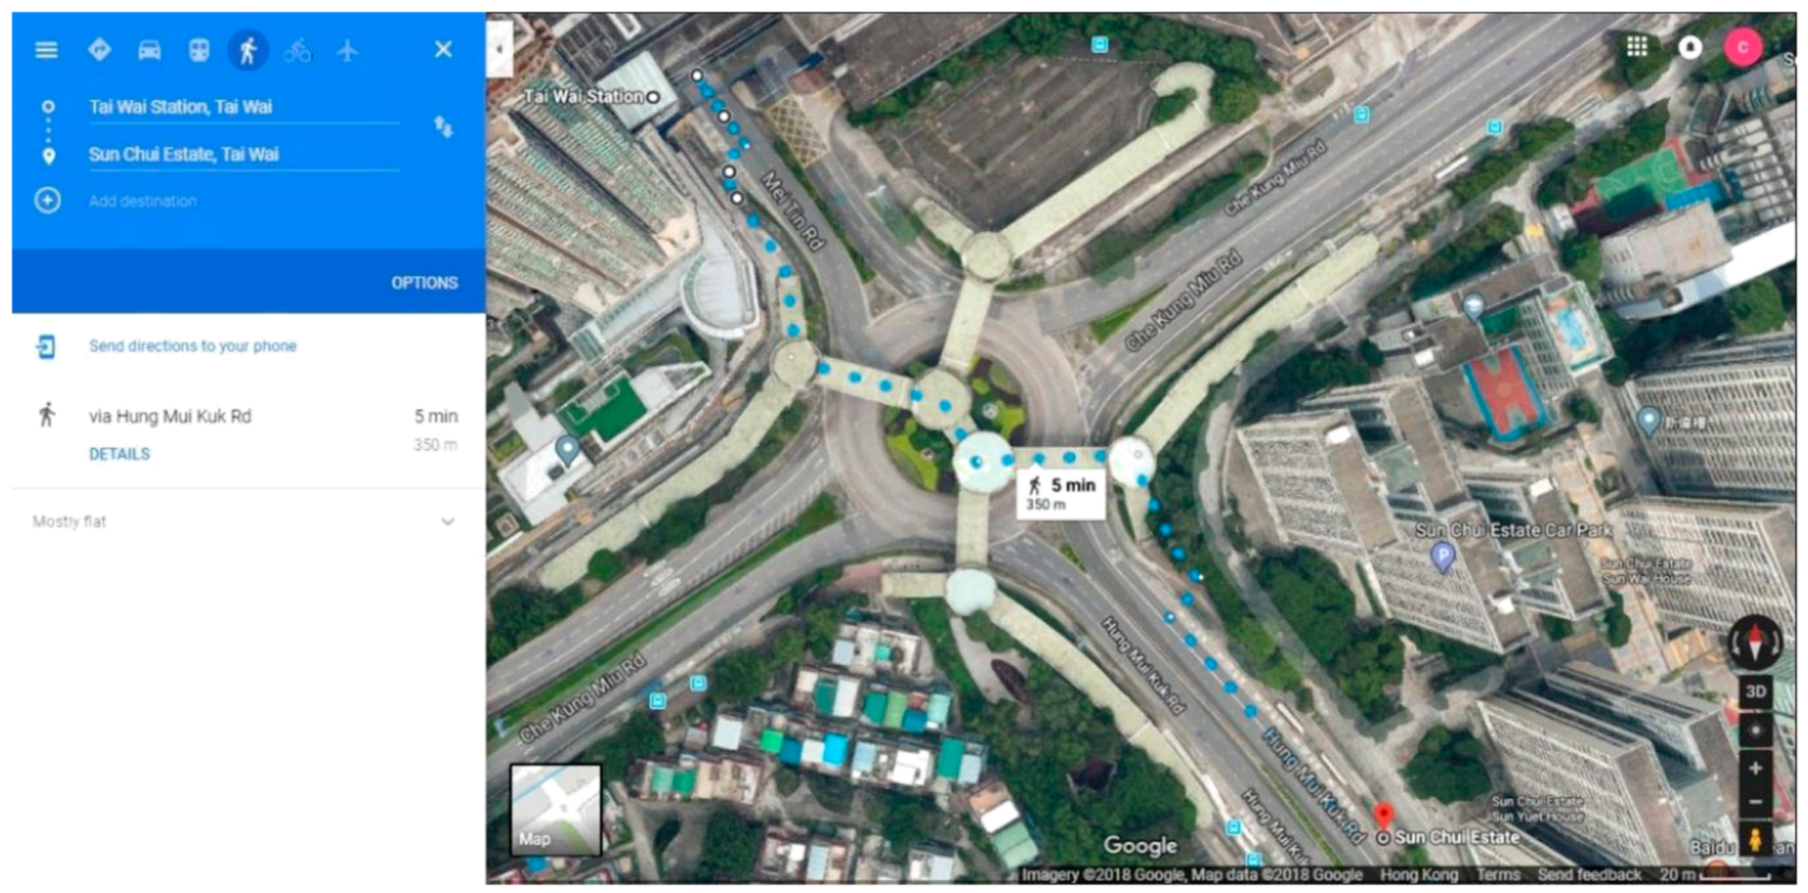Open route OPTIONS
This screenshot has height=893, width=1808.
pyautogui.click(x=424, y=283)
